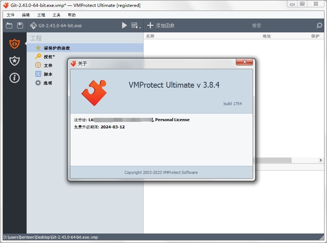Click the horizontal scrollbar right arrow

[321, 160]
